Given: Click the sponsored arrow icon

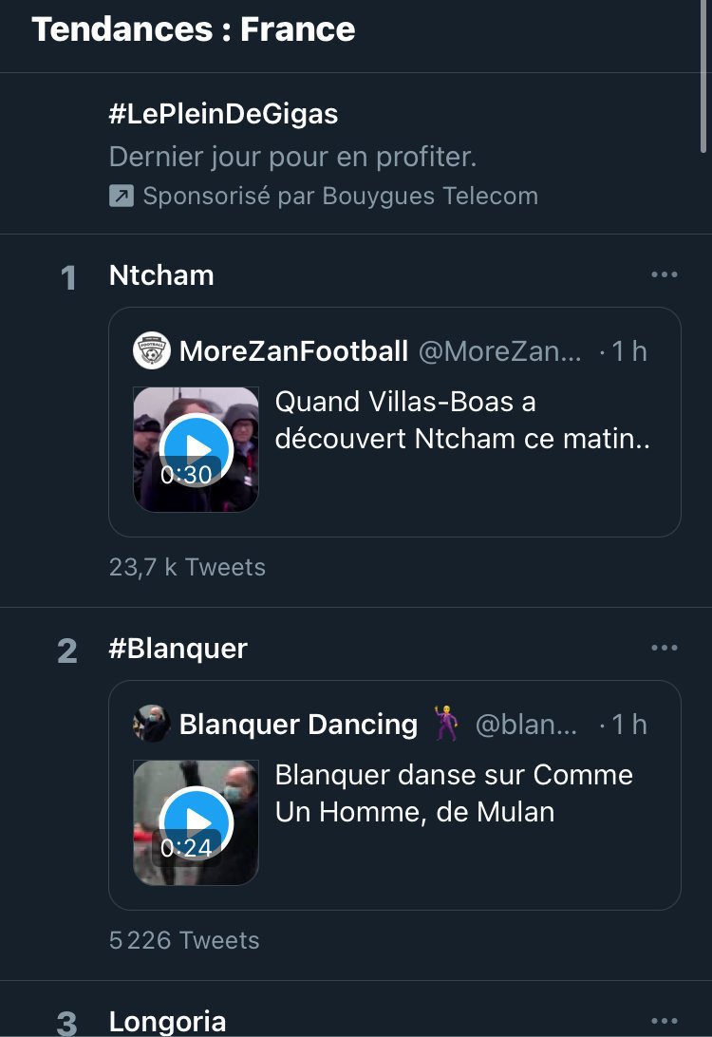Looking at the screenshot, I should pos(122,197).
